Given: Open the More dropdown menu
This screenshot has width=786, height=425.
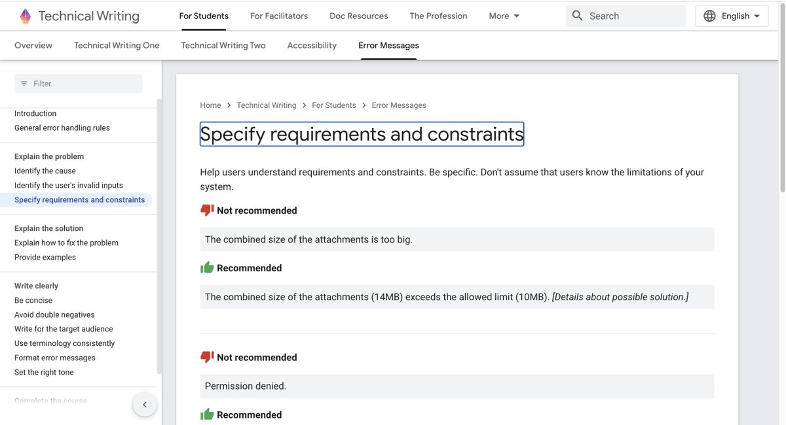Looking at the screenshot, I should pyautogui.click(x=504, y=16).
